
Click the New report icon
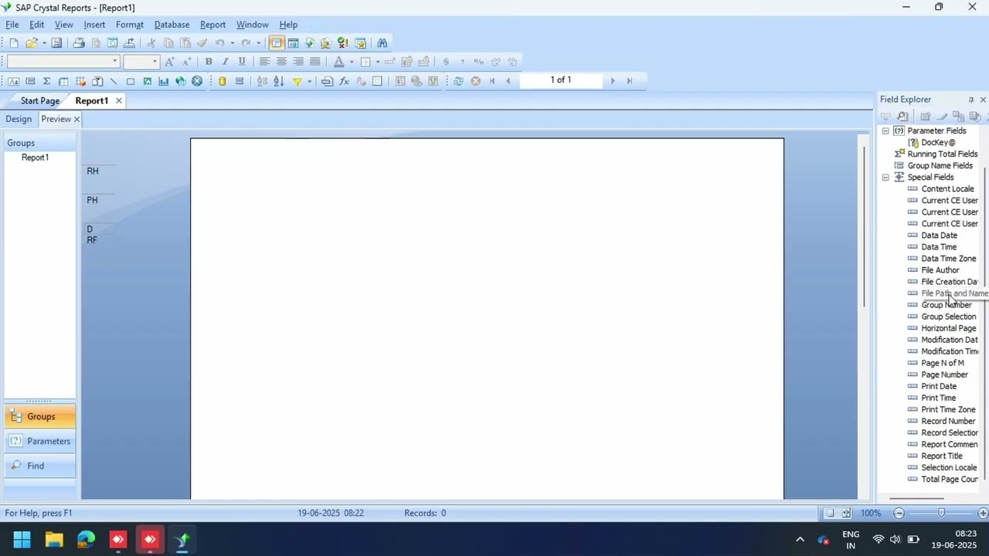tap(13, 43)
